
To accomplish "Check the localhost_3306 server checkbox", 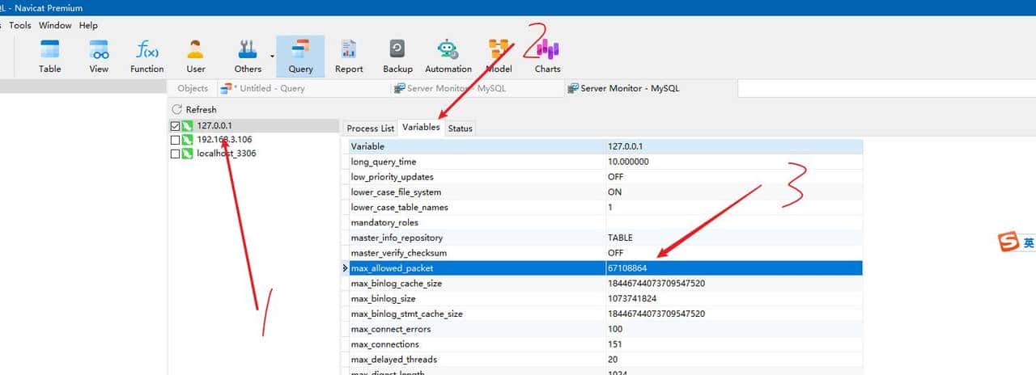I will tap(175, 154).
